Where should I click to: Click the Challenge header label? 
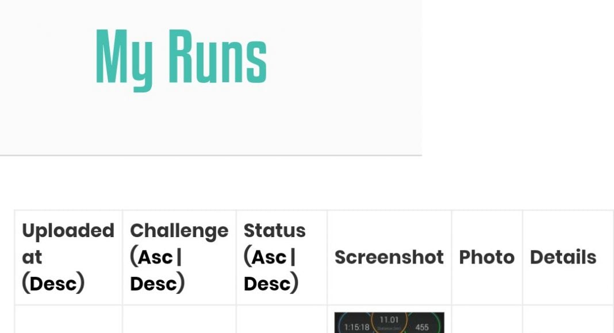(x=179, y=231)
